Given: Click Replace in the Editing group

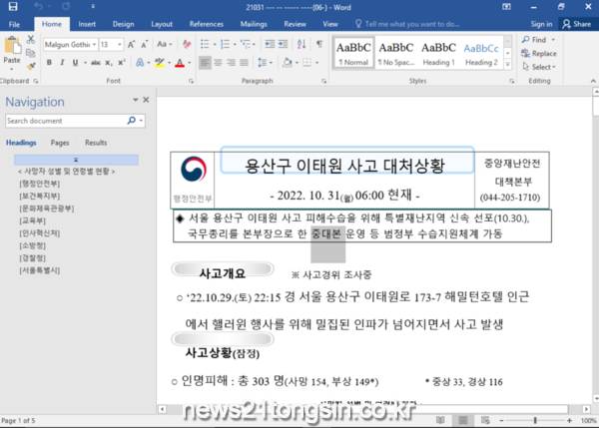Looking at the screenshot, I should click(x=540, y=54).
